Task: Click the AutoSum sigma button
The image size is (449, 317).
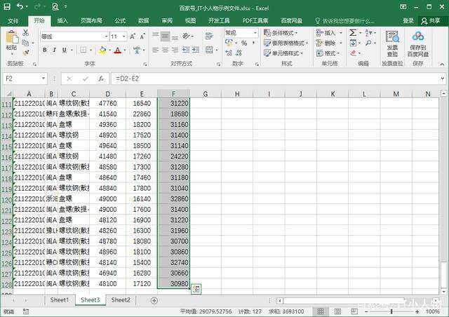Action: [x=353, y=33]
